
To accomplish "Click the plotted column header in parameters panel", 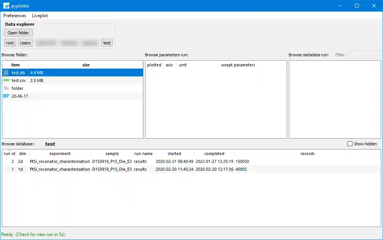I will [x=154, y=64].
